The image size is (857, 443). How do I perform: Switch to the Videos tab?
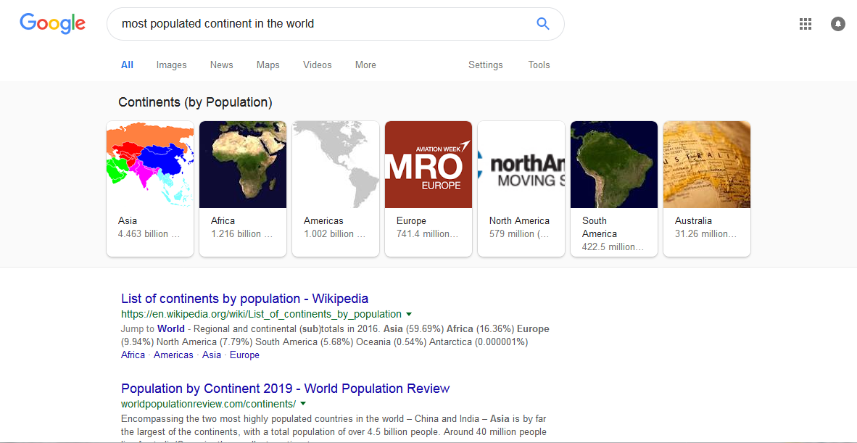318,65
